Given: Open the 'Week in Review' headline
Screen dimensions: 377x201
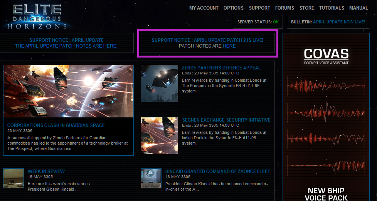Looking at the screenshot, I should point(46,171).
